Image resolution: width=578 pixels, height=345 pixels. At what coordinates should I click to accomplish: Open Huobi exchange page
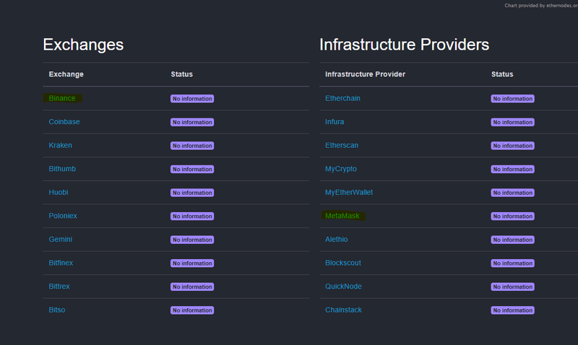coord(59,193)
